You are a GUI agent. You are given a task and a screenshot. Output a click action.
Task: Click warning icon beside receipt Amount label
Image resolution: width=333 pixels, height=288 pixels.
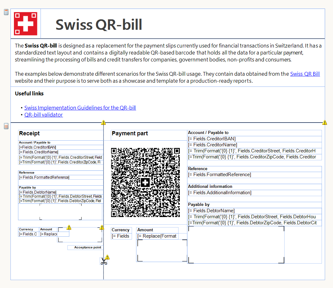point(69,227)
